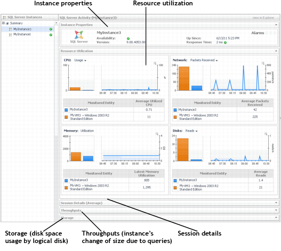Image resolution: width=281 pixels, height=251 pixels.
Task: Click the Latest Memory Utilization column header
Action: (x=147, y=173)
